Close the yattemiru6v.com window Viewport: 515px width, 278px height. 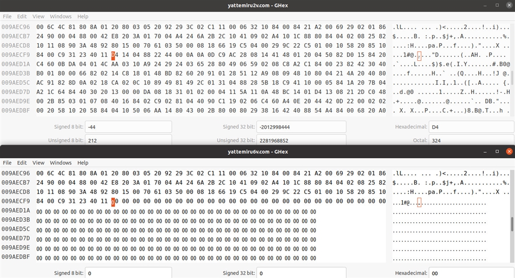[509, 151]
